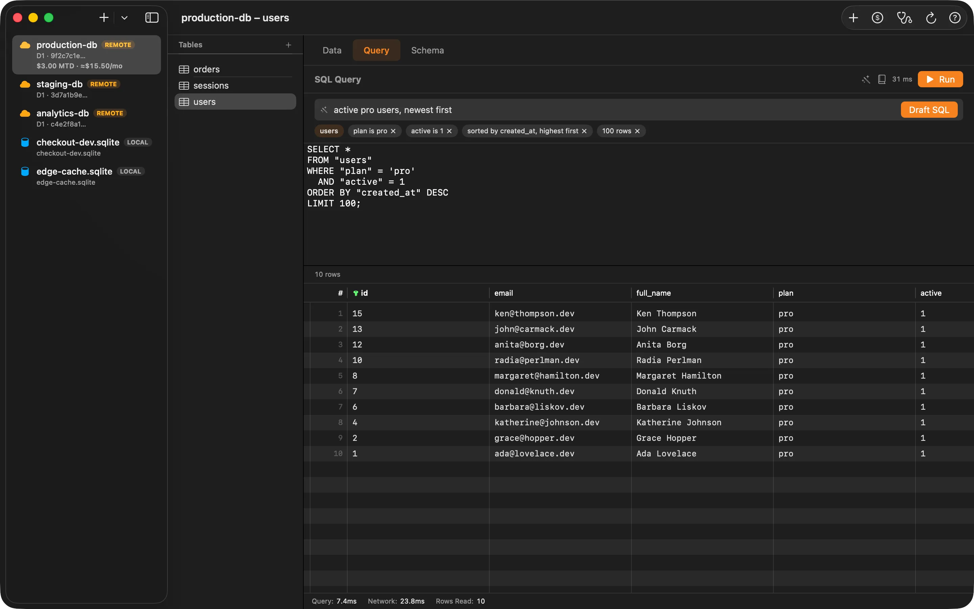Run the SQL query

pyautogui.click(x=940, y=80)
